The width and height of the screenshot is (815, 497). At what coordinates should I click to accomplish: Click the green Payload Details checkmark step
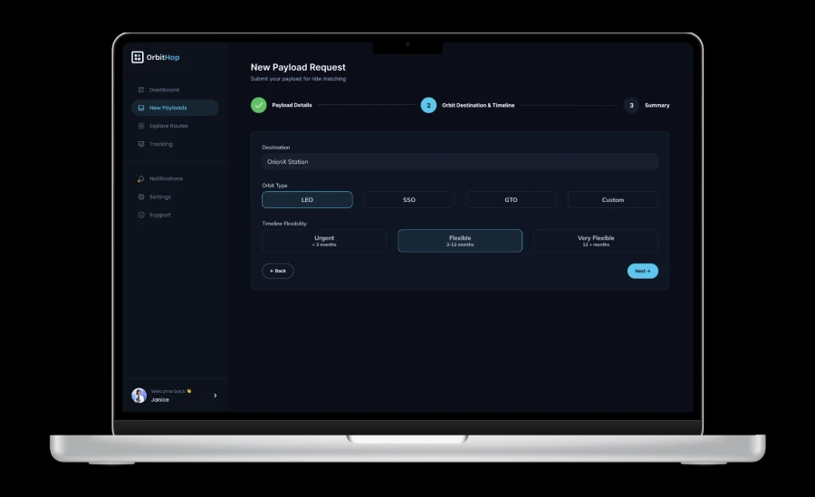click(x=258, y=105)
